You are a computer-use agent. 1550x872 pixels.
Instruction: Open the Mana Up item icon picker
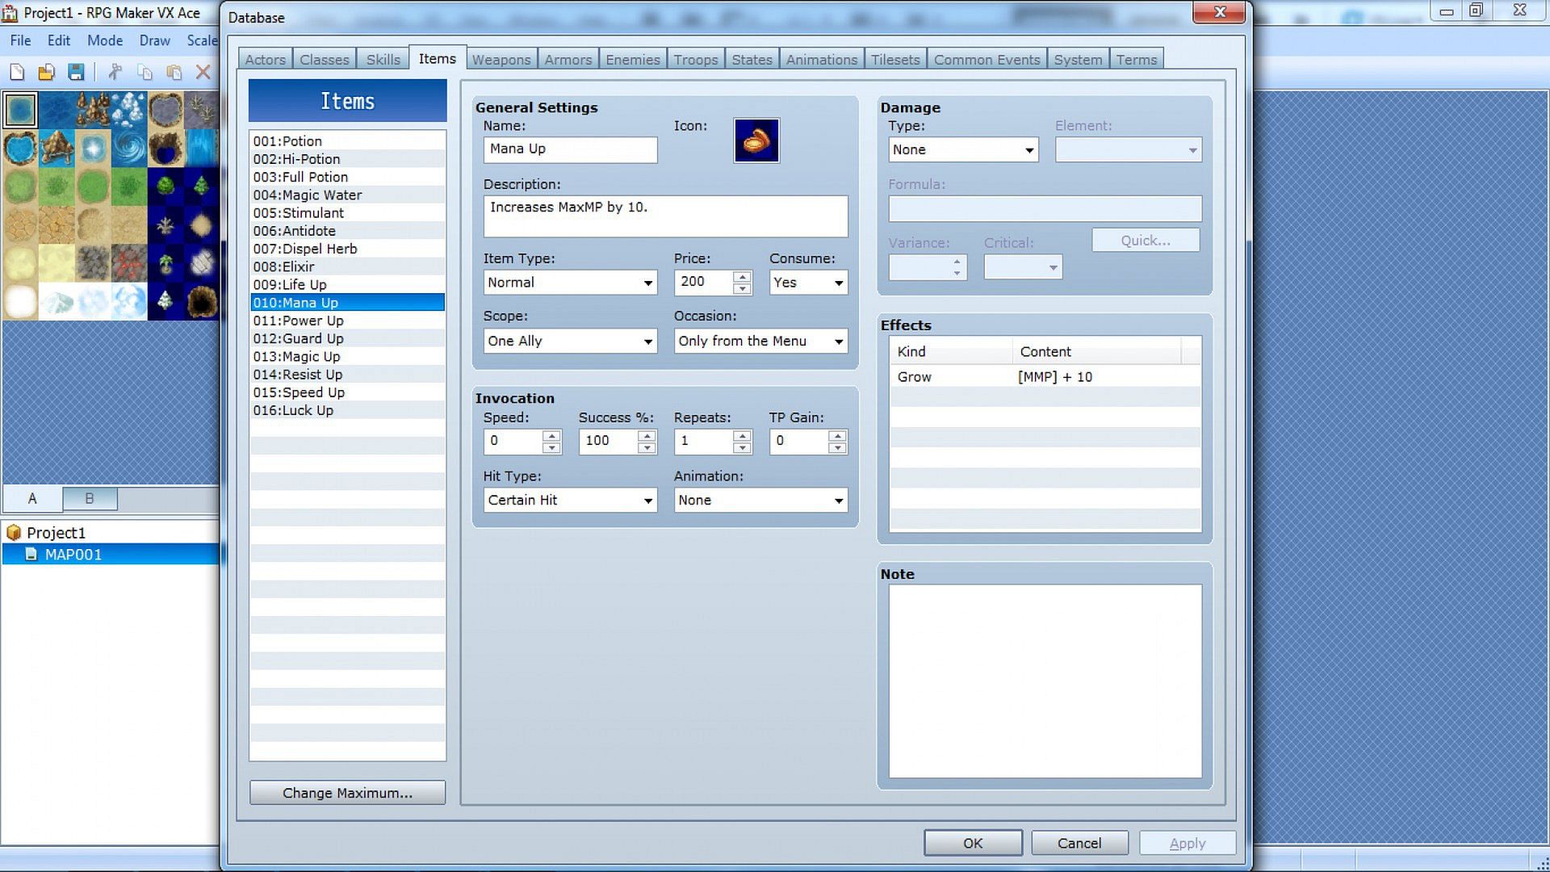756,140
